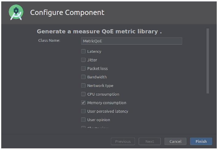
Task: Check the Jitter option
Action: 83,60
